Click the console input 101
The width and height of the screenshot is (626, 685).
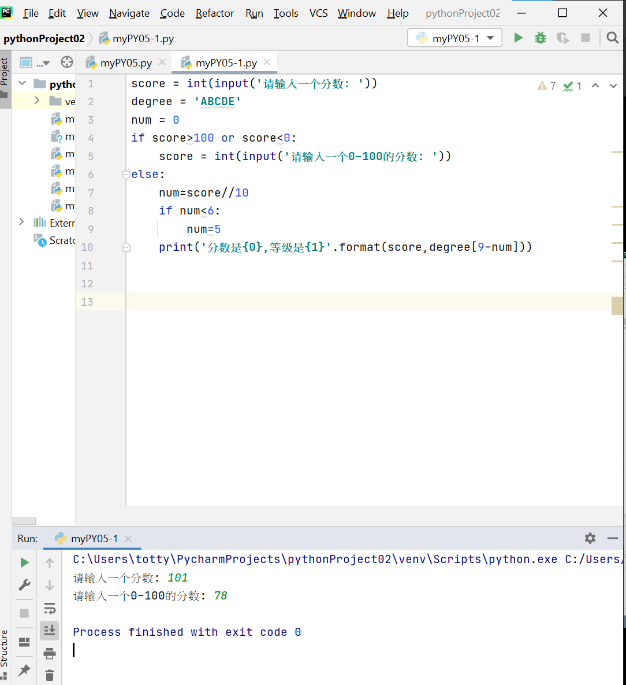(x=178, y=578)
